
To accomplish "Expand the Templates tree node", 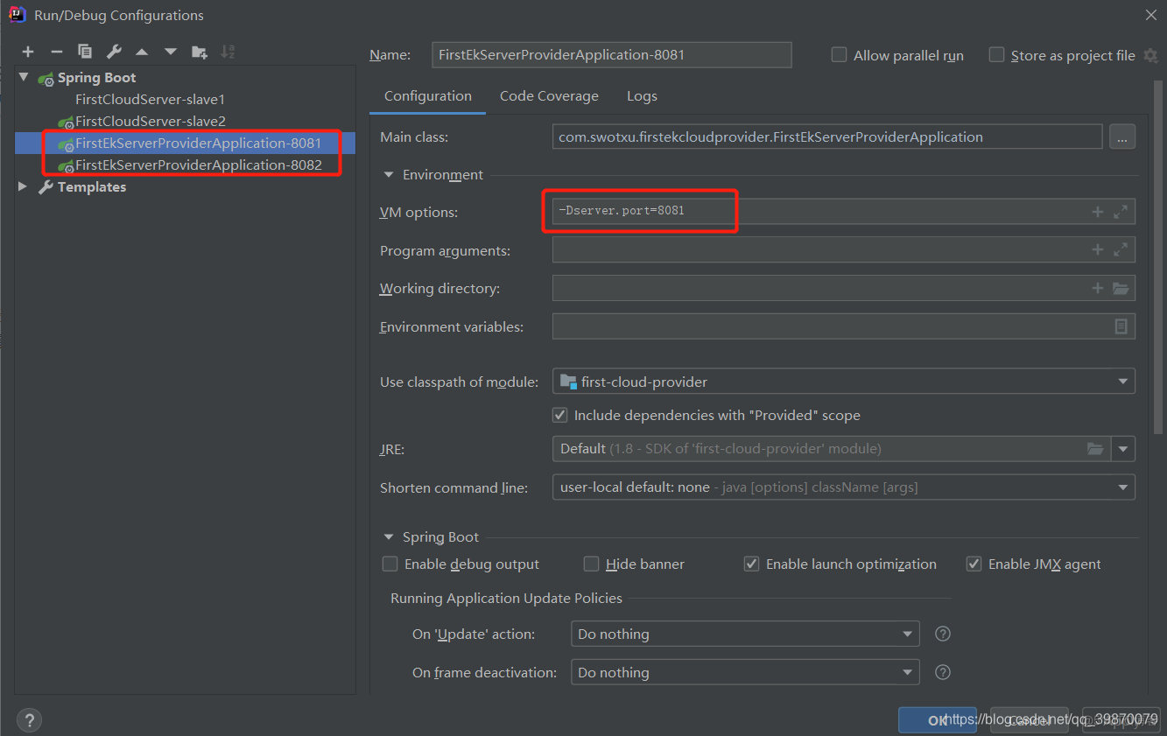I will pyautogui.click(x=24, y=186).
